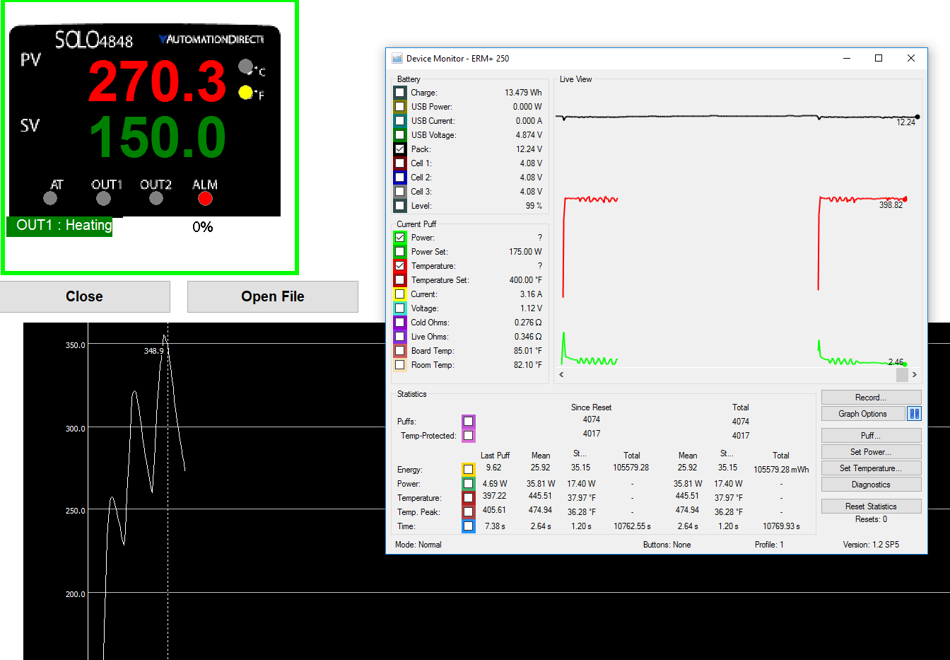The height and width of the screenshot is (660, 950).
Task: Open the Set Temperature... dialog
Action: [871, 468]
